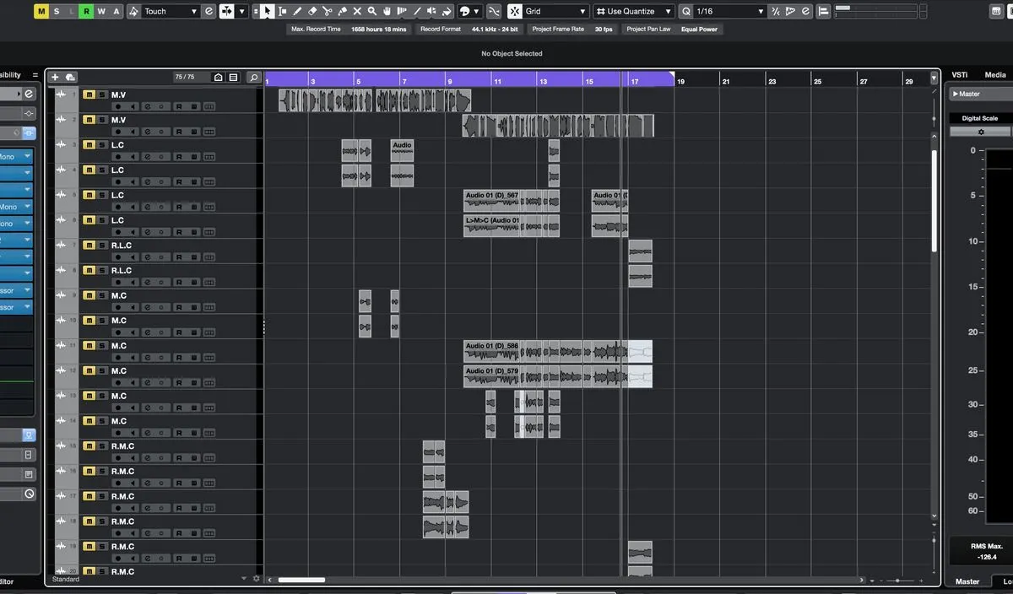The image size is (1013, 594).
Task: Open the VSTi tab
Action: click(960, 75)
